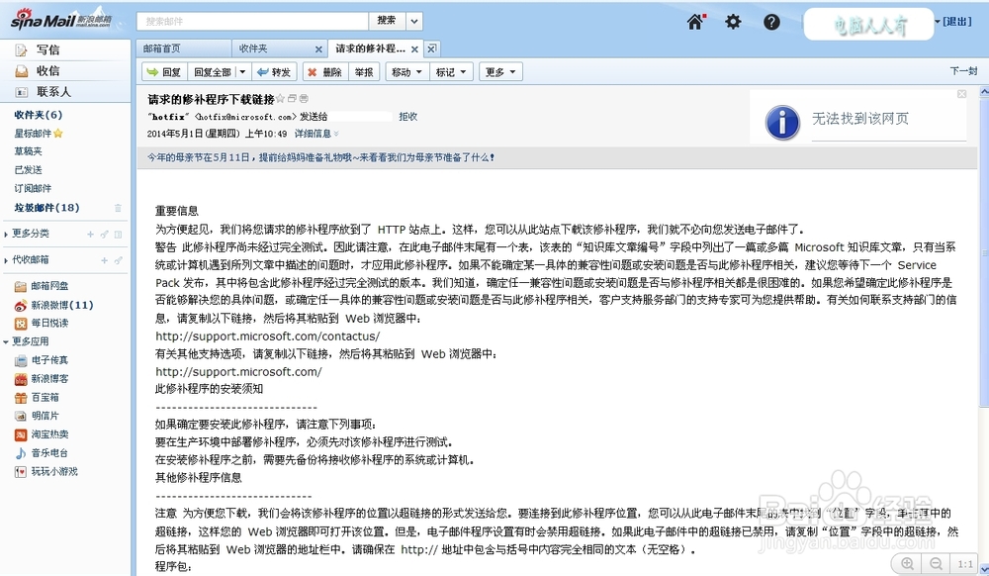Open the 移动 move dropdown

pyautogui.click(x=406, y=72)
